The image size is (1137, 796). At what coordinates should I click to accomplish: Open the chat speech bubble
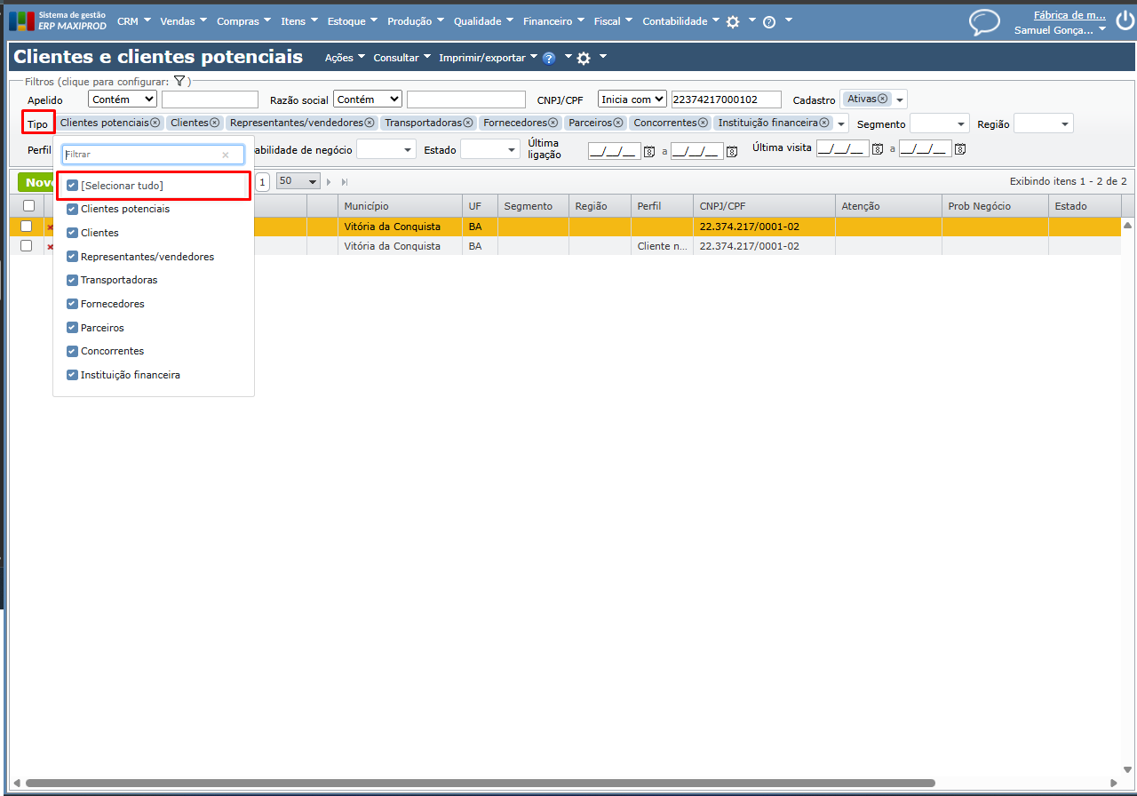(984, 22)
